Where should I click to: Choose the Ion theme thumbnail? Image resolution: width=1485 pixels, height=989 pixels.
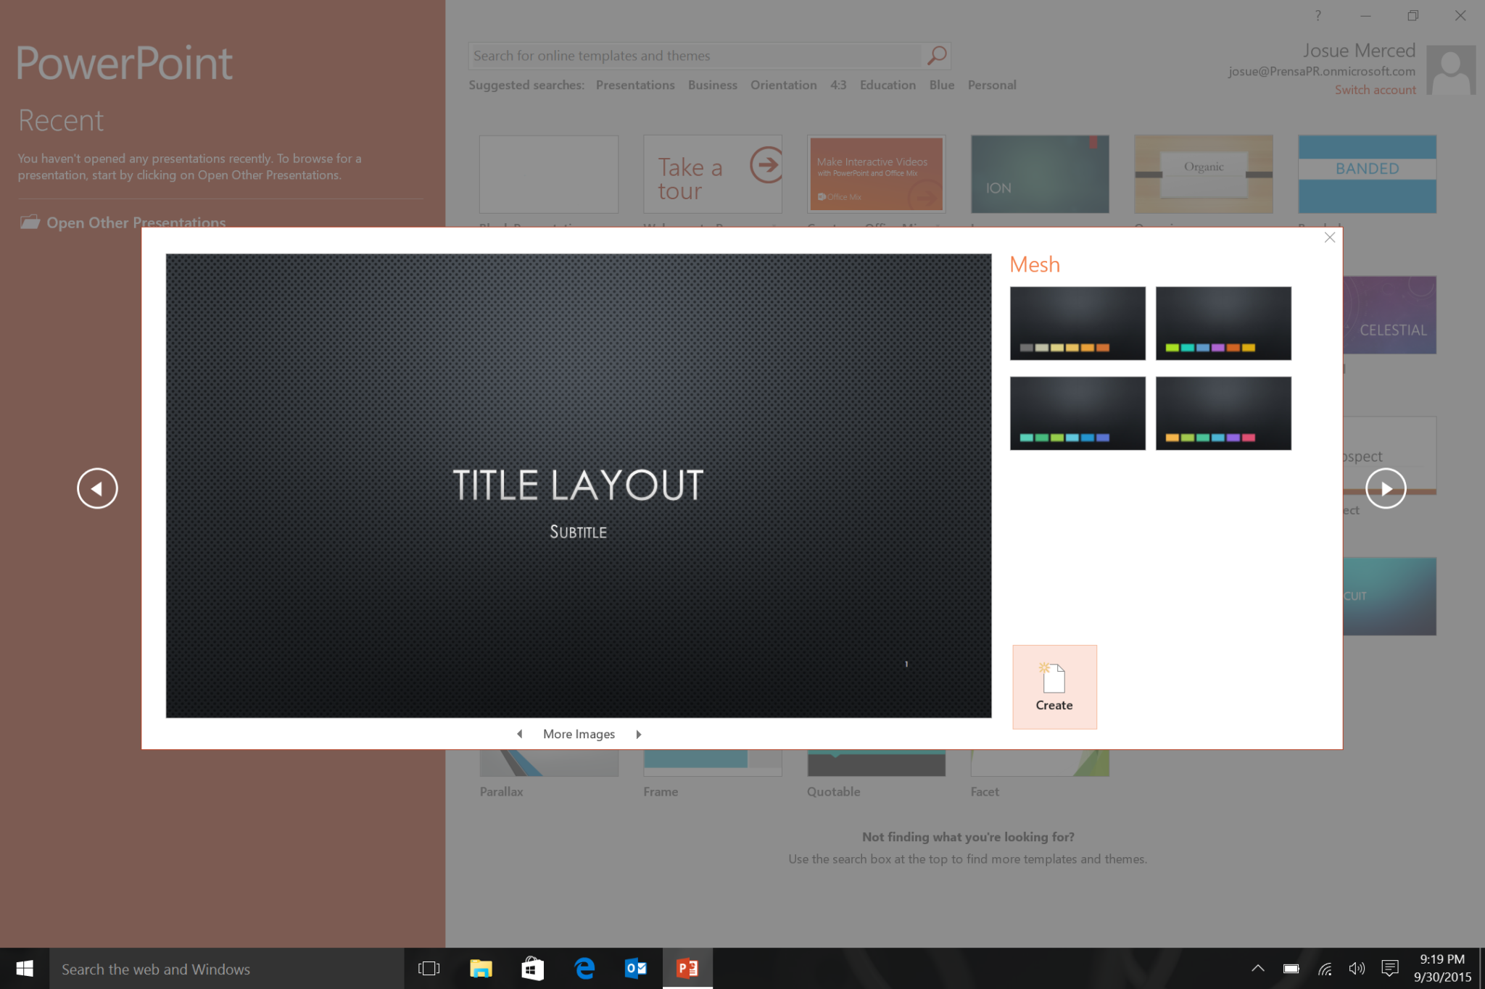[x=1040, y=174]
